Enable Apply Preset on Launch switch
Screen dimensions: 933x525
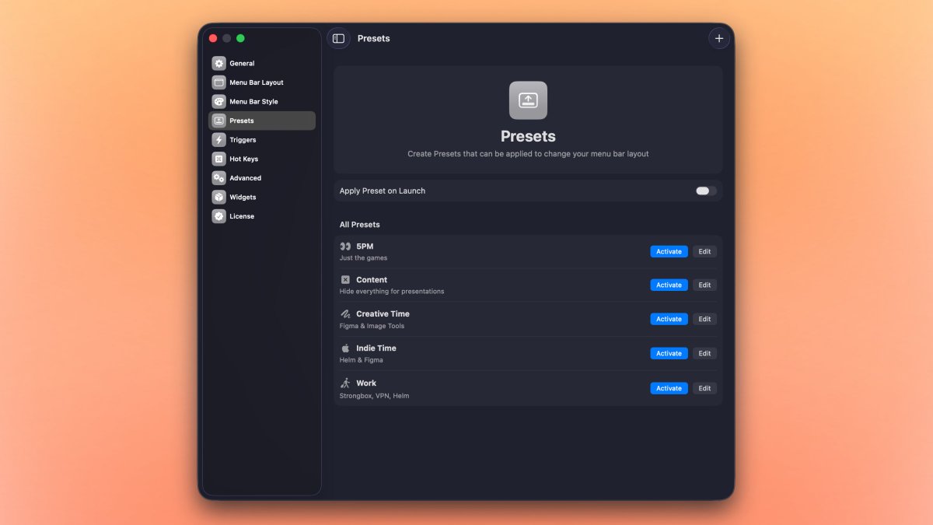click(x=705, y=191)
